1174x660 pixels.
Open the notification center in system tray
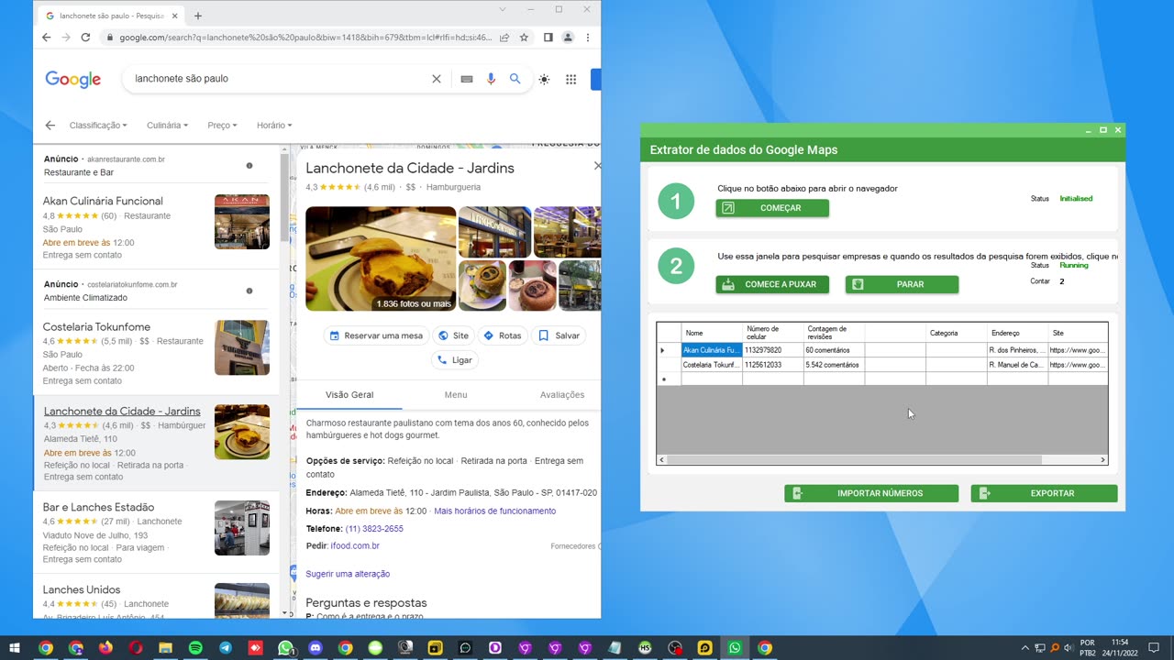(x=1154, y=648)
